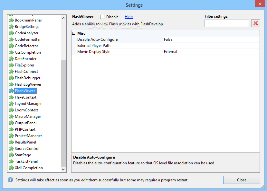Open MacroManager settings in list
The image size is (267, 191).
point(28,117)
